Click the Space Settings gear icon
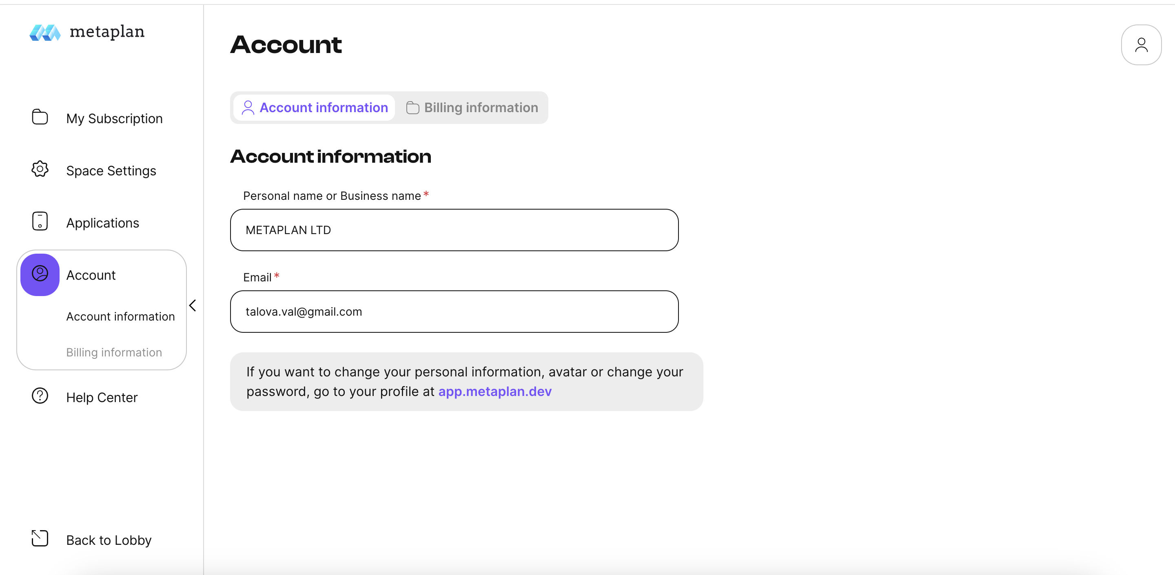Image resolution: width=1175 pixels, height=575 pixels. click(x=40, y=169)
